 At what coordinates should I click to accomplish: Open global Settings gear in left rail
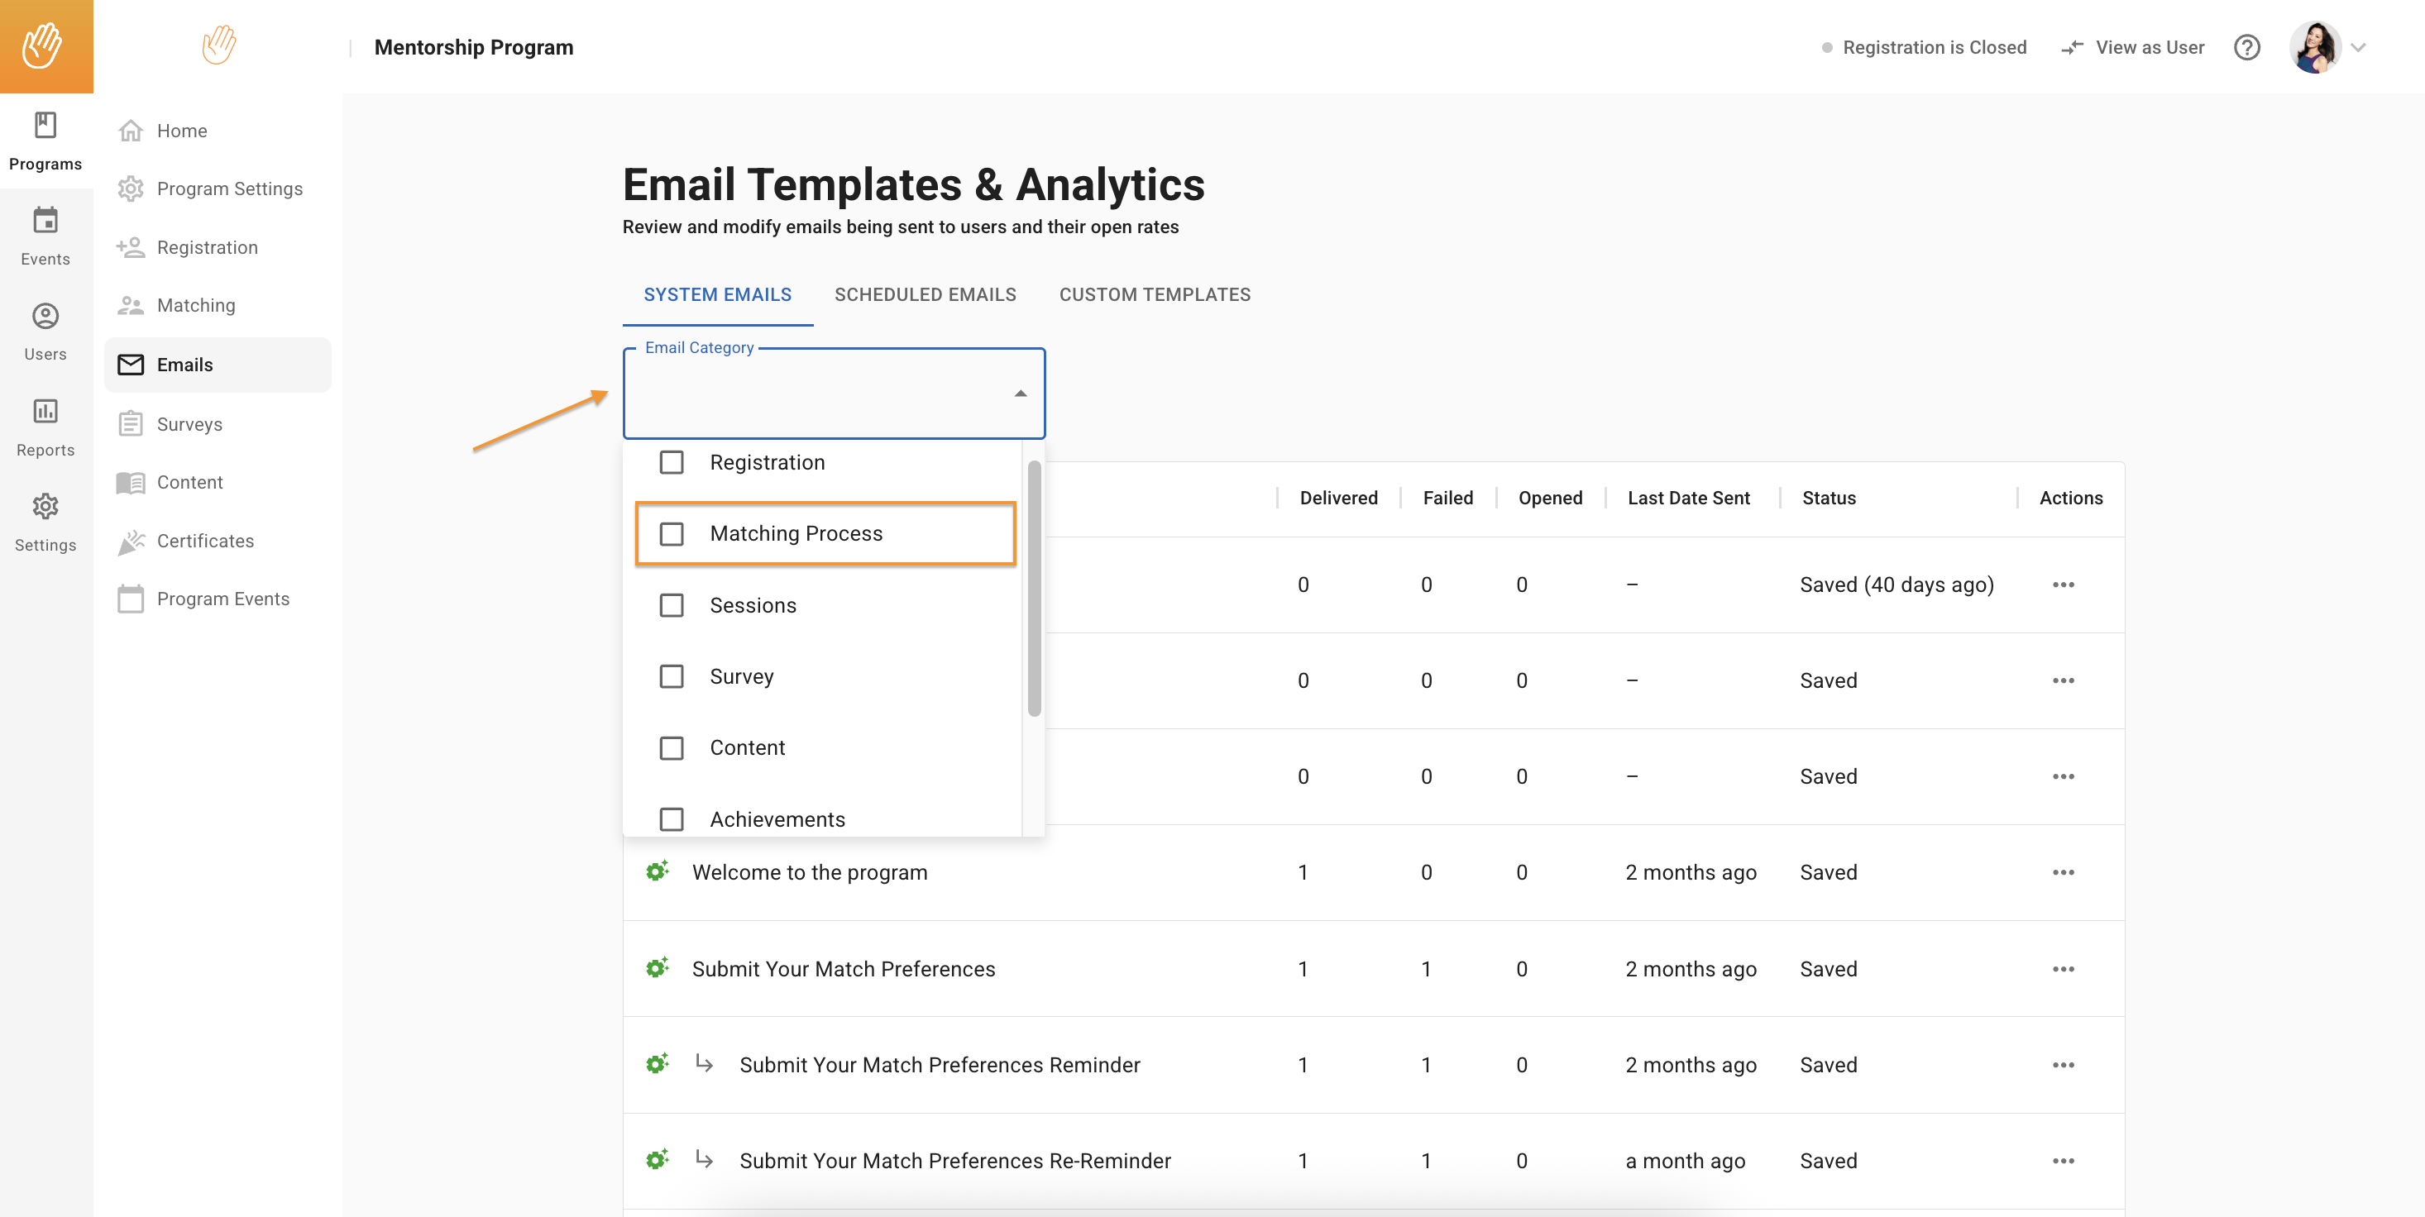(45, 508)
